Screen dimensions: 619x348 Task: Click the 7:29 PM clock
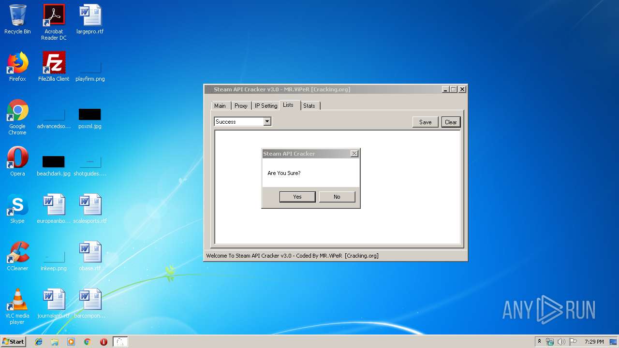(x=594, y=342)
